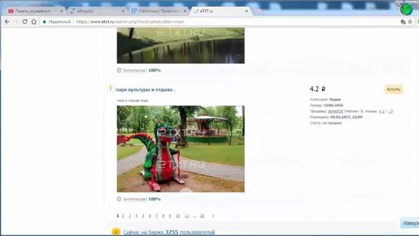Image resolution: width=419 pixels, height=236 pixels.
Task: Go to pagination page 11
Action: [x=187, y=216]
